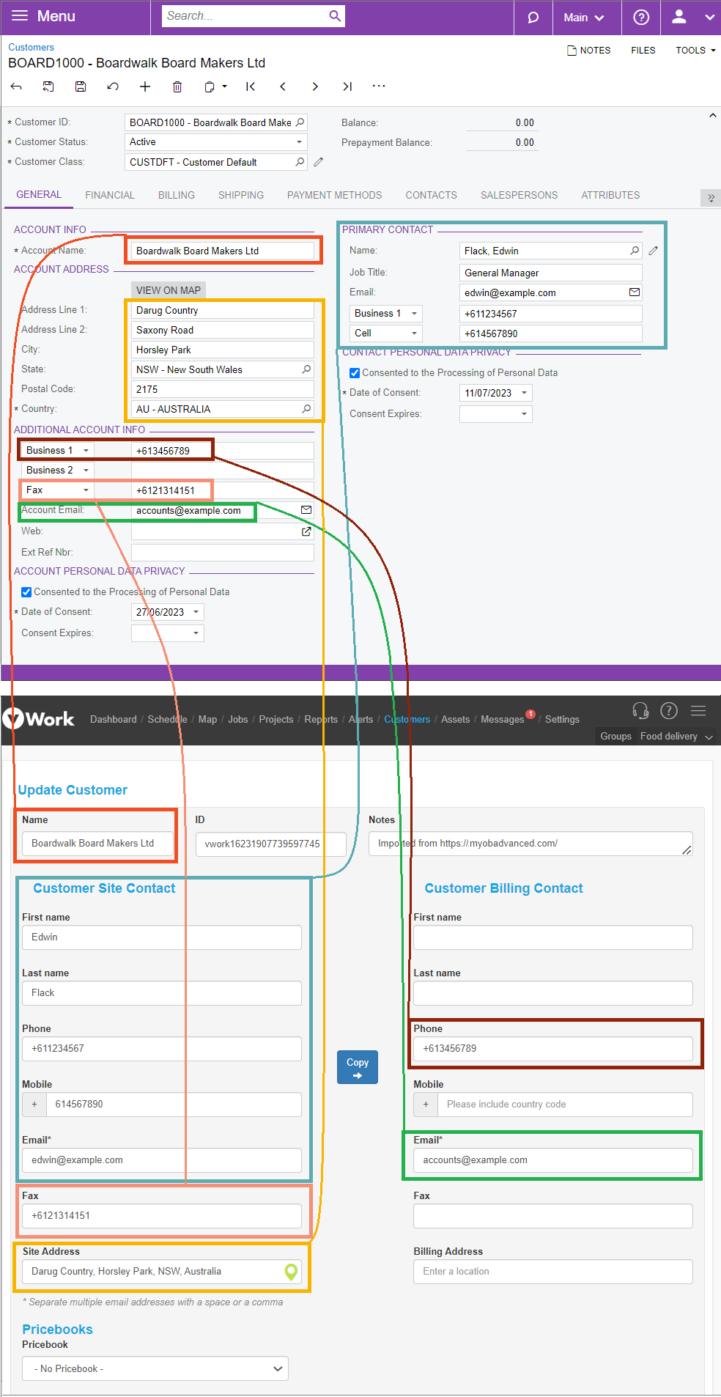Switch to the Payment Methods tab
721x1397 pixels.
(x=334, y=195)
